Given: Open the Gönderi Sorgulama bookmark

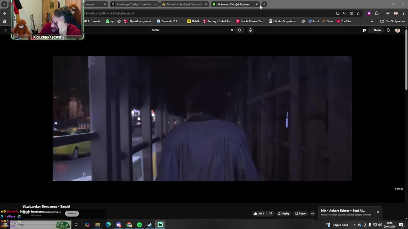Looking at the screenshot, I should (x=283, y=21).
